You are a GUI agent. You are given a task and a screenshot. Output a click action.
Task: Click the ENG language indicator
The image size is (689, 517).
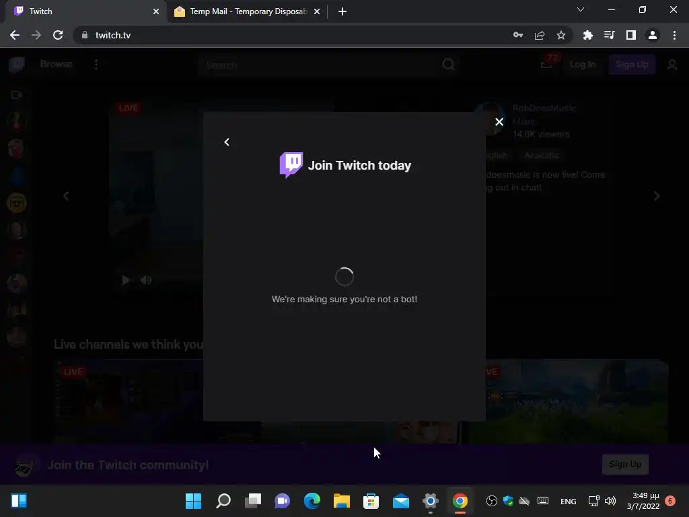click(x=568, y=501)
